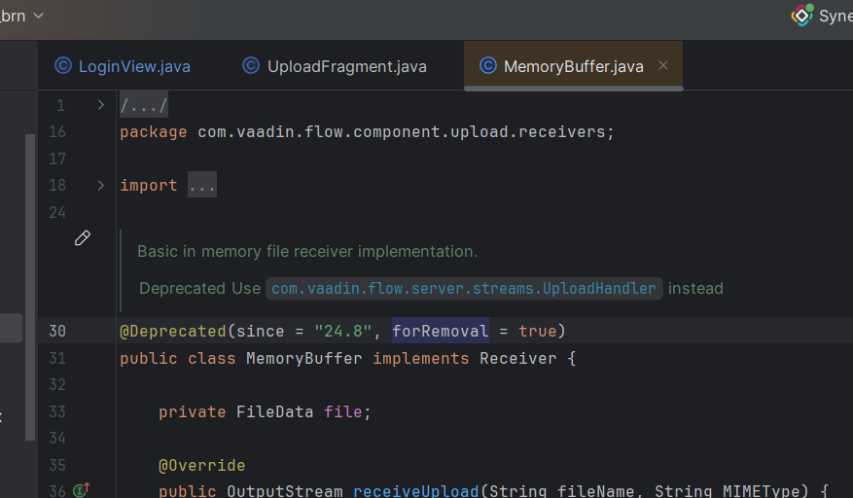
Task: Click the folded import ellipsis placeholder
Action: click(202, 186)
